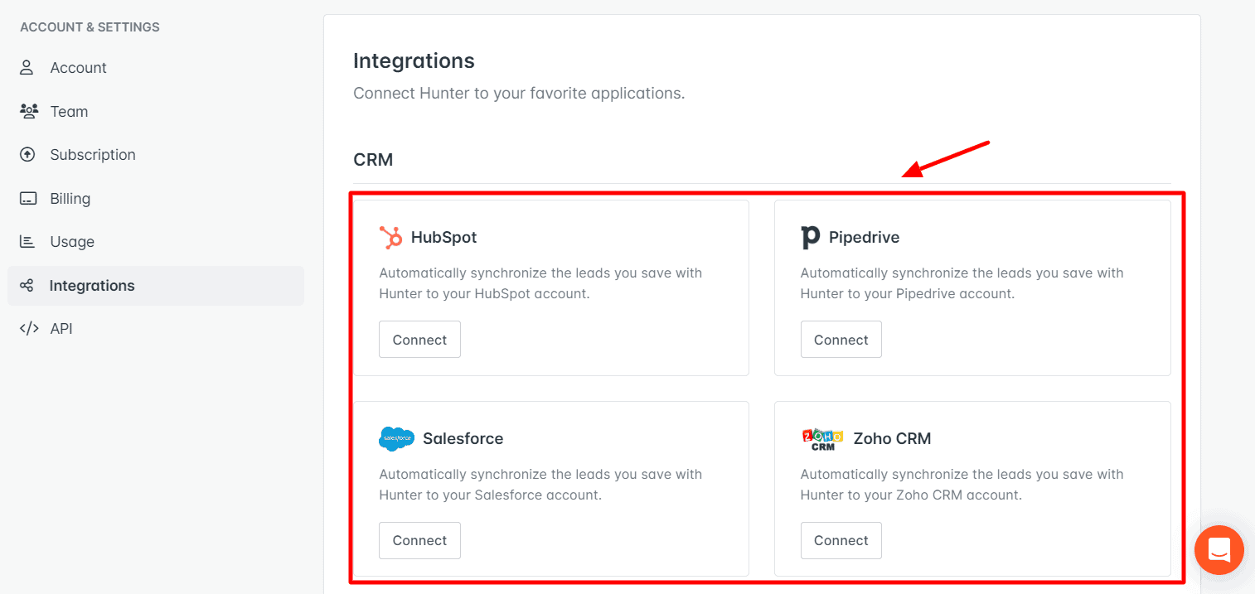Click the Integrations link icon in sidebar

pos(29,285)
